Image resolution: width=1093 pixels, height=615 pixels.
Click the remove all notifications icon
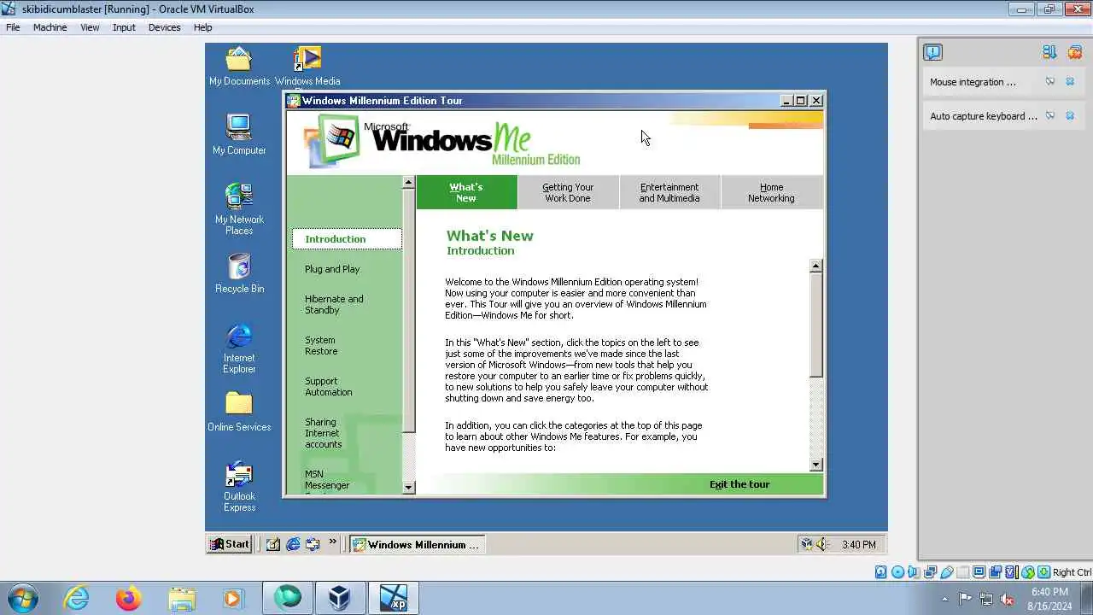click(x=1074, y=52)
